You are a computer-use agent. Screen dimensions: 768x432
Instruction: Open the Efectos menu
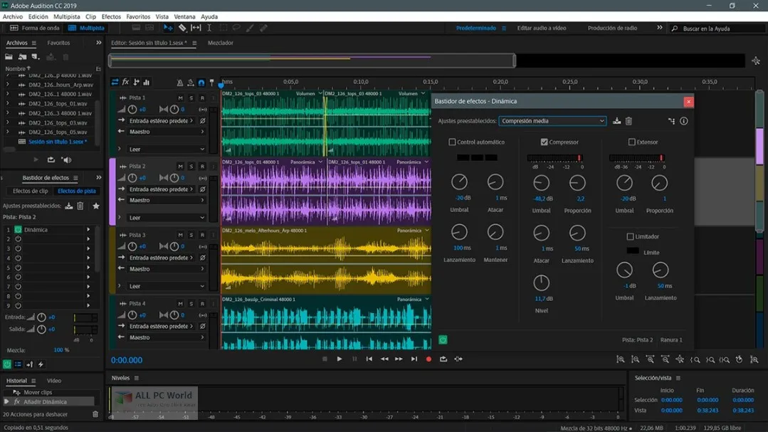[111, 16]
